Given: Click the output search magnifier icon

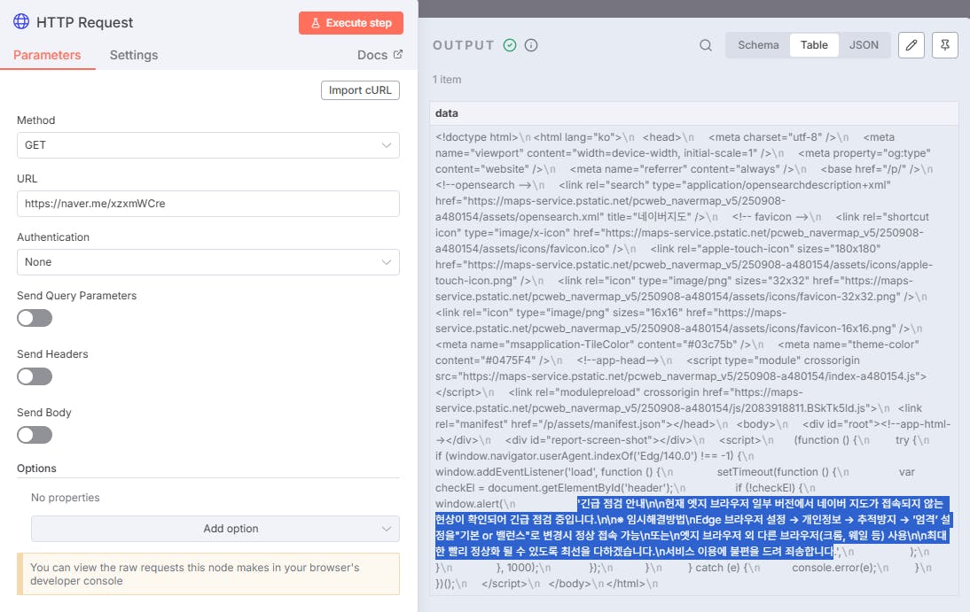Looking at the screenshot, I should coord(705,45).
